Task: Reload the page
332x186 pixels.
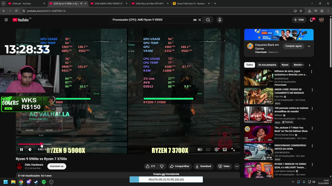Action: [x=16, y=11]
